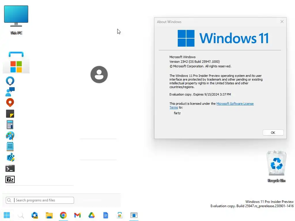Open the Feedback Hub icon
The width and height of the screenshot is (295, 221).
click(10, 92)
